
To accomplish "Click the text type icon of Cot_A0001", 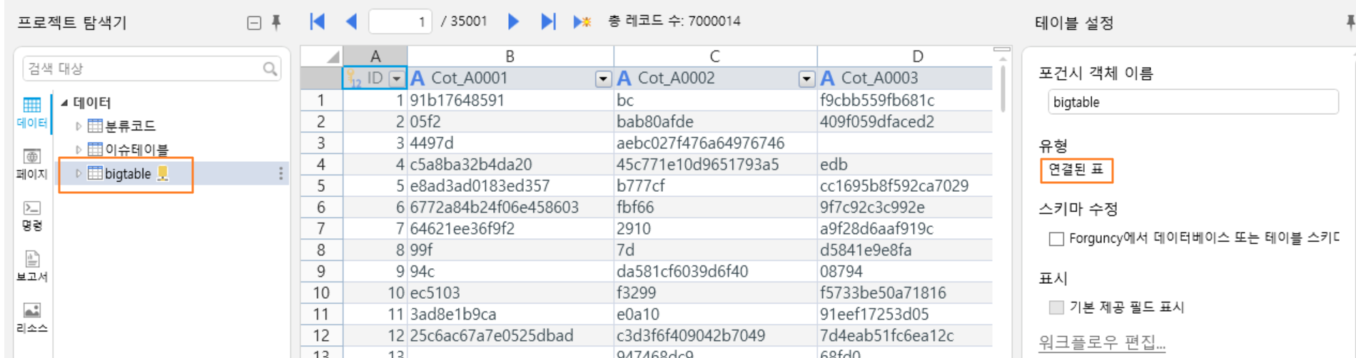I will 418,78.
